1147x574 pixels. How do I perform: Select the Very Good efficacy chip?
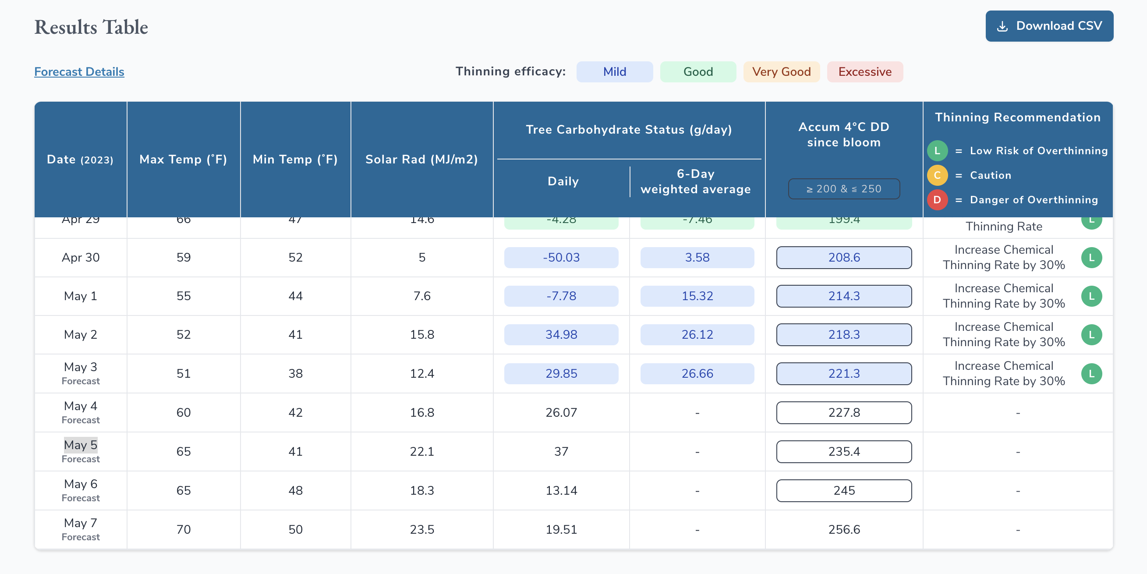coord(781,72)
